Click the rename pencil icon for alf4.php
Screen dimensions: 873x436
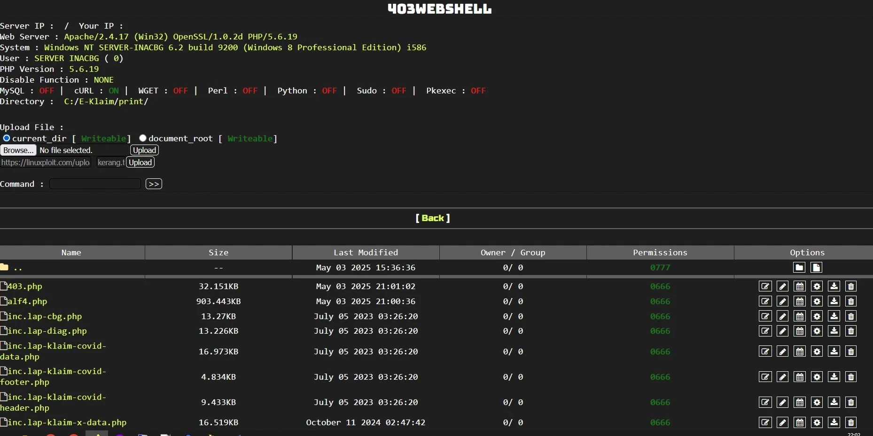[783, 302]
